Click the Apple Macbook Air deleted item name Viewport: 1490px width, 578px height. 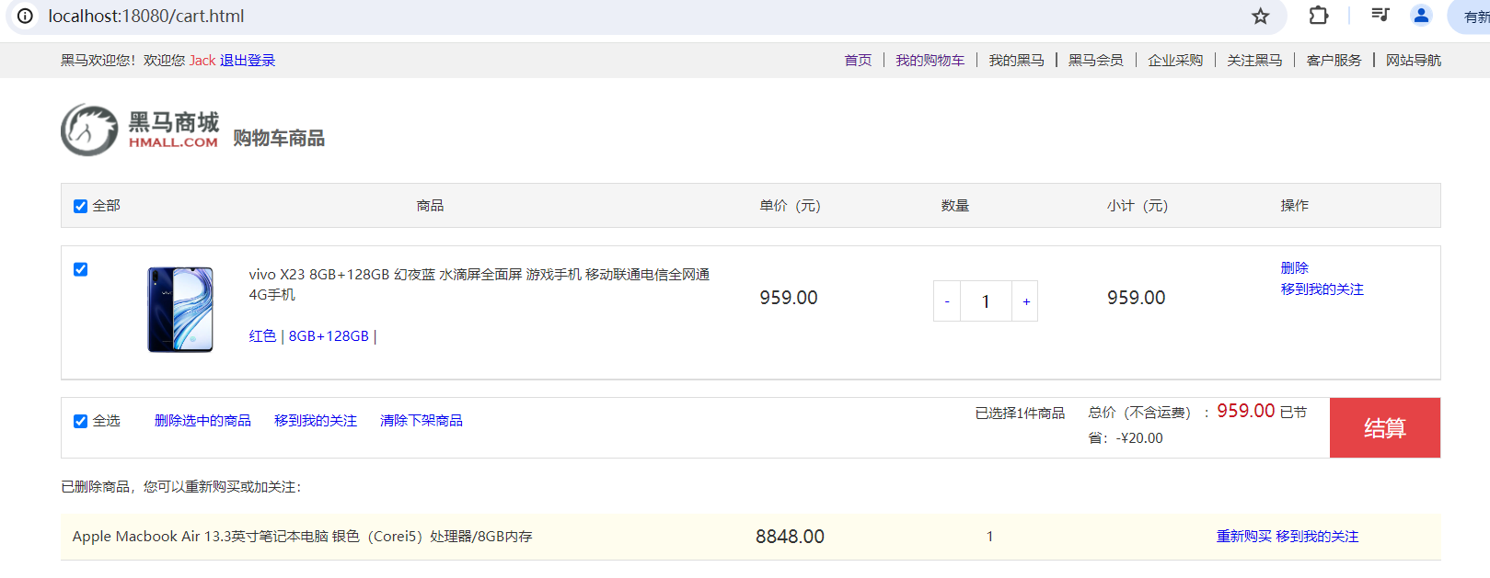(x=302, y=537)
